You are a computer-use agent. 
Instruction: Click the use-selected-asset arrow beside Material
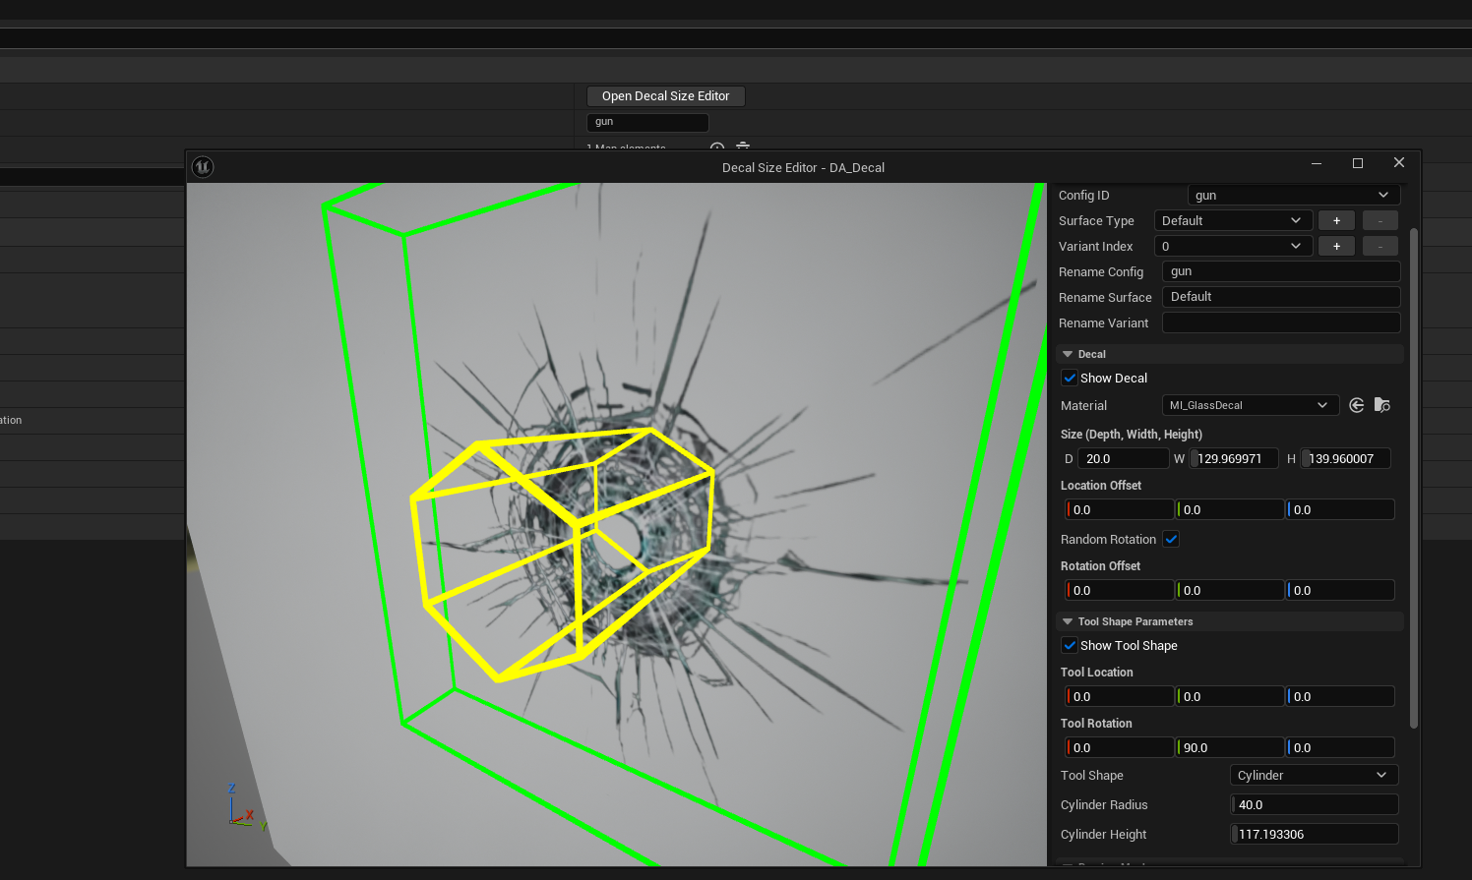click(1357, 405)
